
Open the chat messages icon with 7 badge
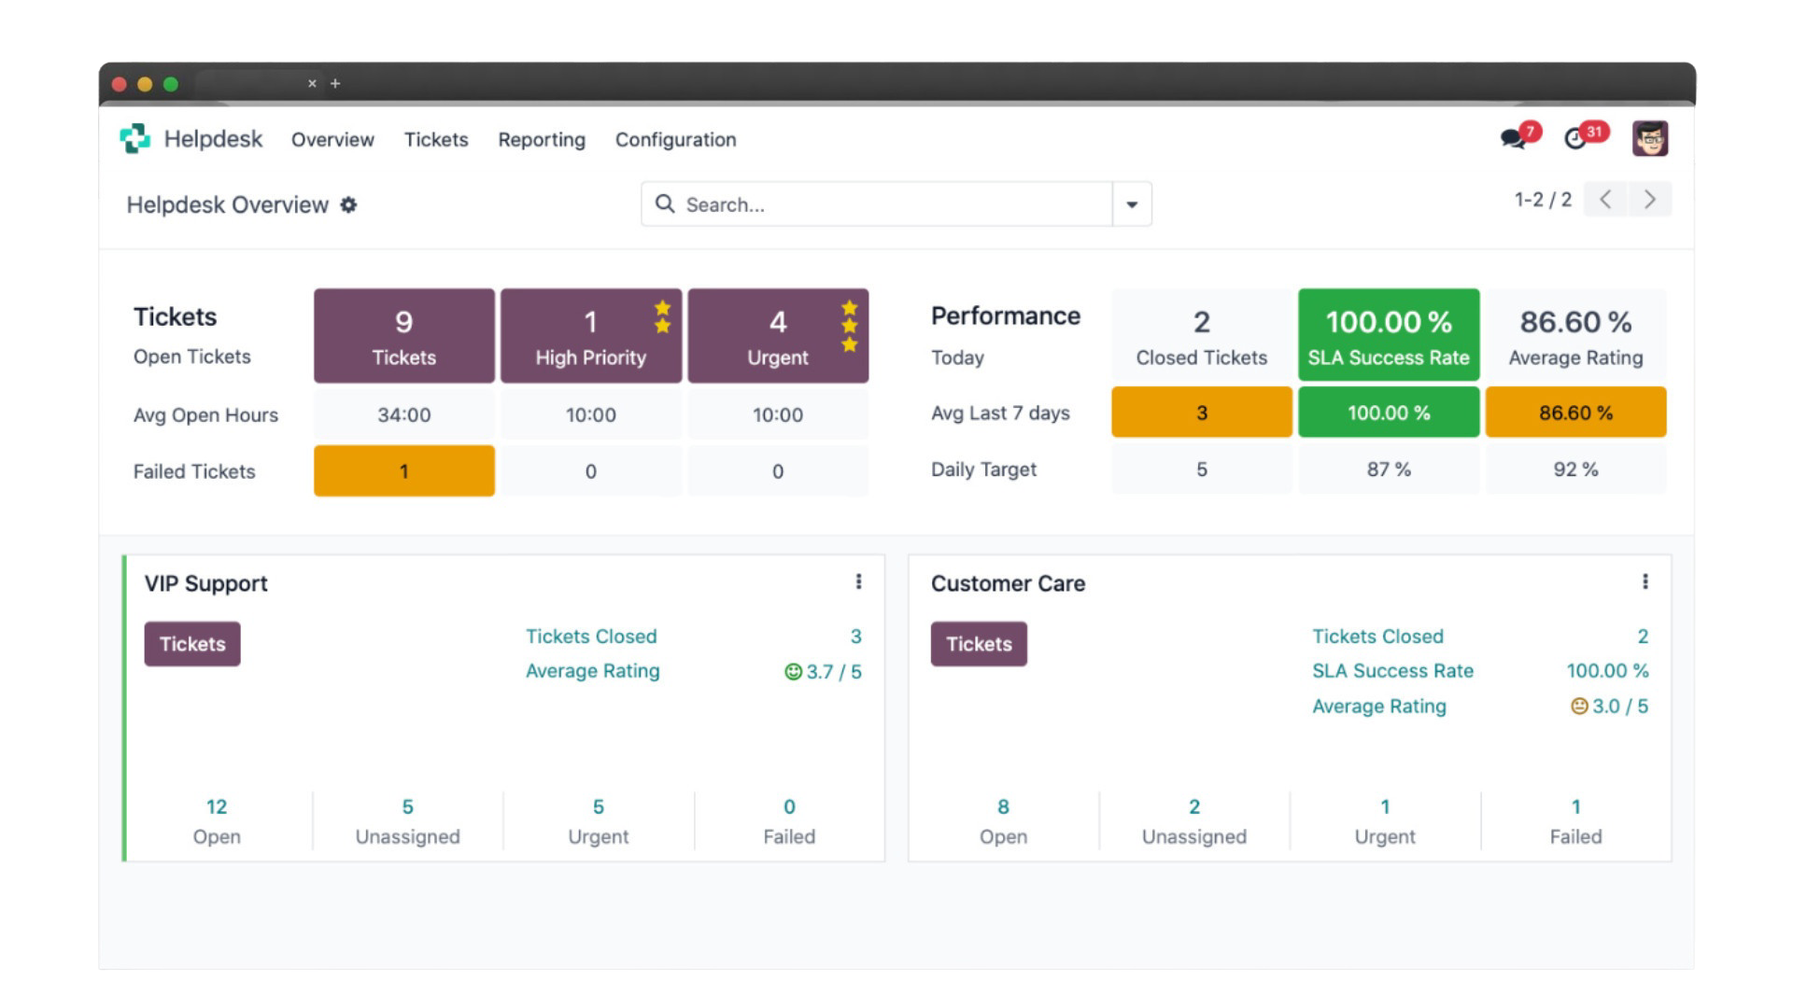(1519, 137)
